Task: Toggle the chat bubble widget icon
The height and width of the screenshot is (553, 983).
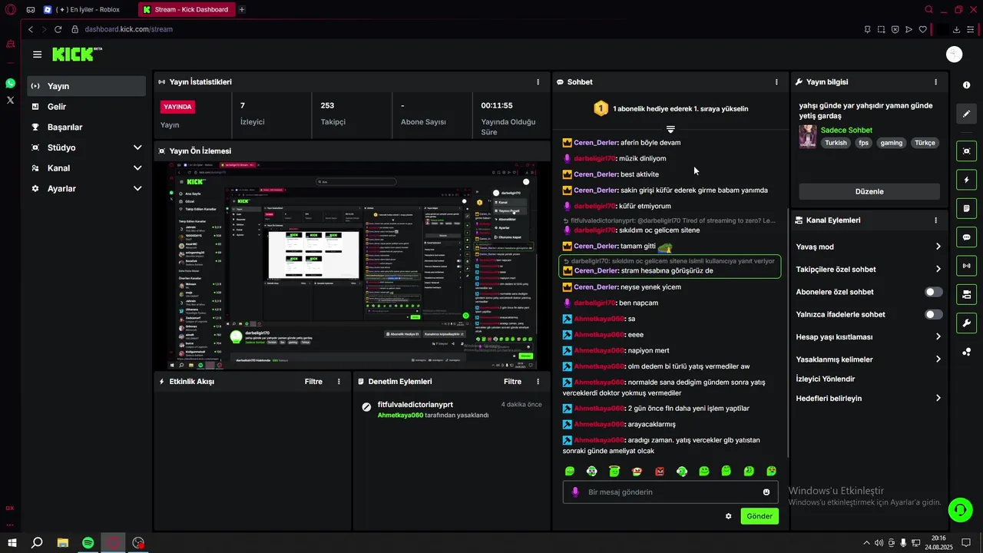Action: click(x=966, y=237)
